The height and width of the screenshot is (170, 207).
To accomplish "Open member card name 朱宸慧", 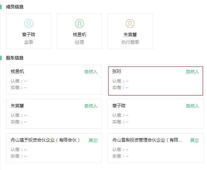I will tap(130, 35).
